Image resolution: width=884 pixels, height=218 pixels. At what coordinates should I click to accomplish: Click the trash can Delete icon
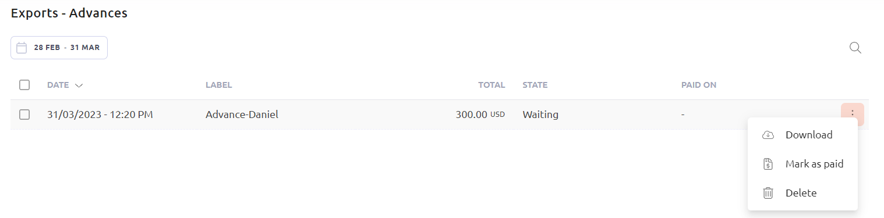coord(768,193)
